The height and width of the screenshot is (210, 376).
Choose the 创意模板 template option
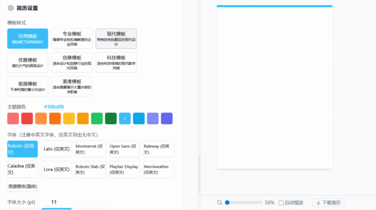tap(72, 62)
